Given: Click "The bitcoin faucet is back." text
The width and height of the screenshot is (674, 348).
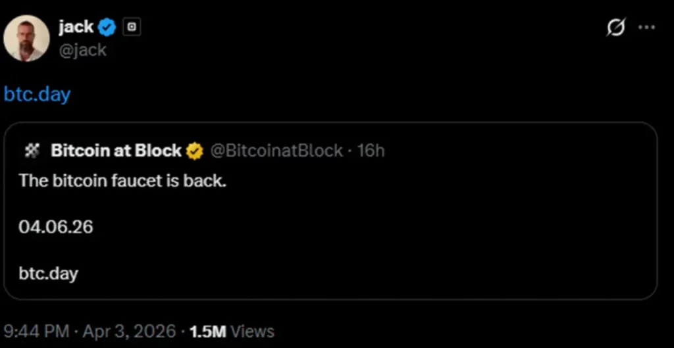Looking at the screenshot, I should pos(122,180).
